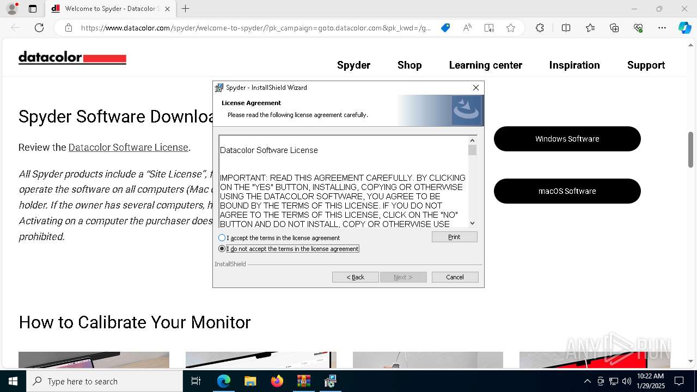Open a new tab with the plus button
The height and width of the screenshot is (392, 697).
186,9
